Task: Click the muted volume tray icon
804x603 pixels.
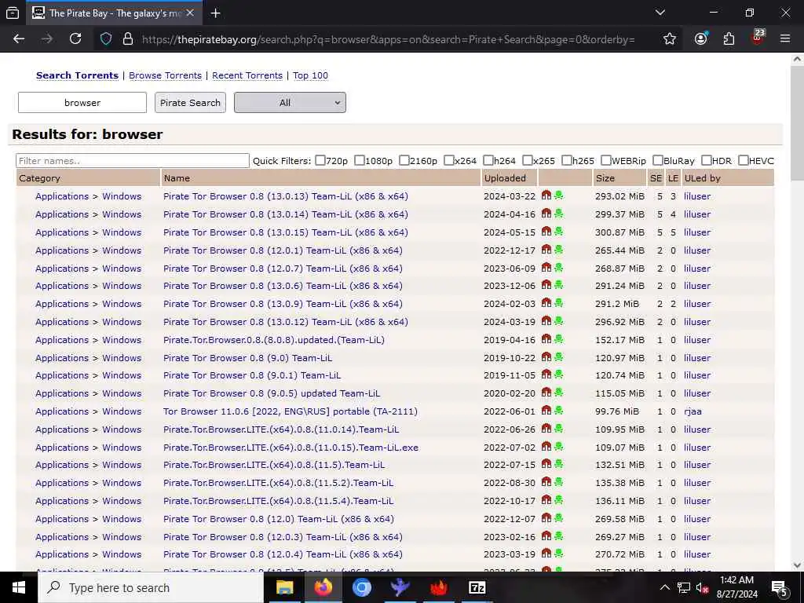Action: pyautogui.click(x=703, y=588)
